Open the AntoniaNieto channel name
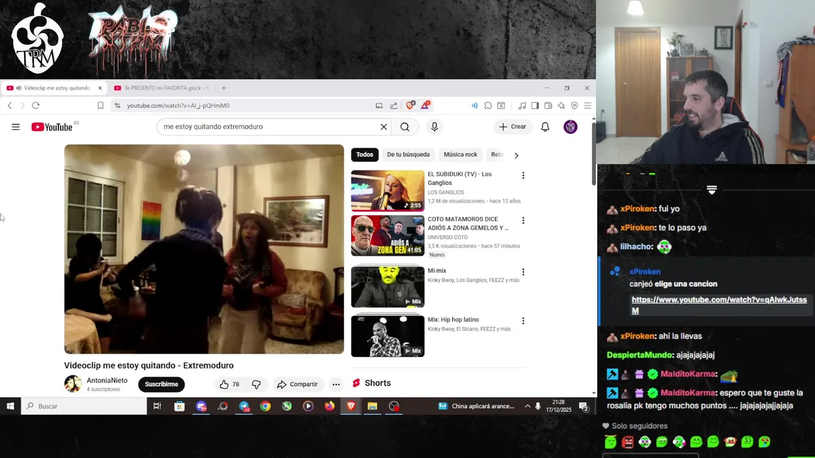Screen dimensions: 815x458 [107, 380]
